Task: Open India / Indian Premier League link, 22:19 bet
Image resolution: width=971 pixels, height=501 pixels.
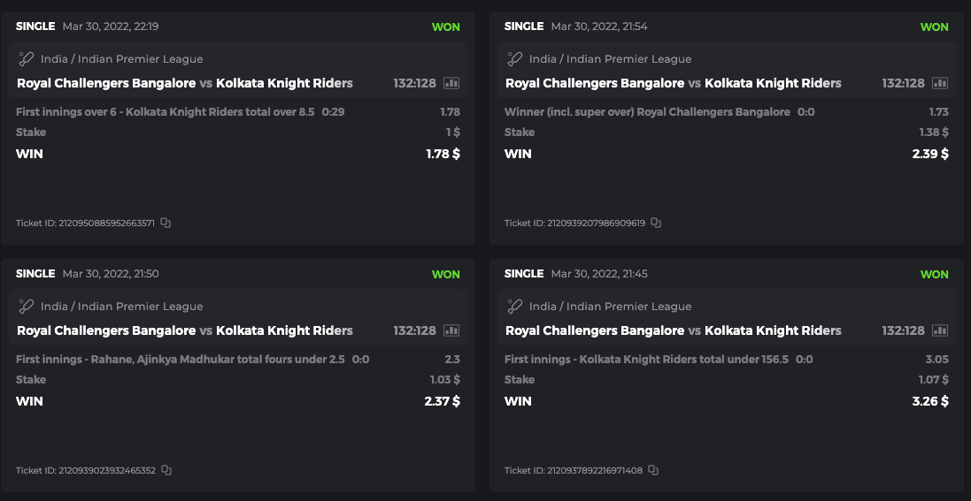Action: pyautogui.click(x=122, y=59)
